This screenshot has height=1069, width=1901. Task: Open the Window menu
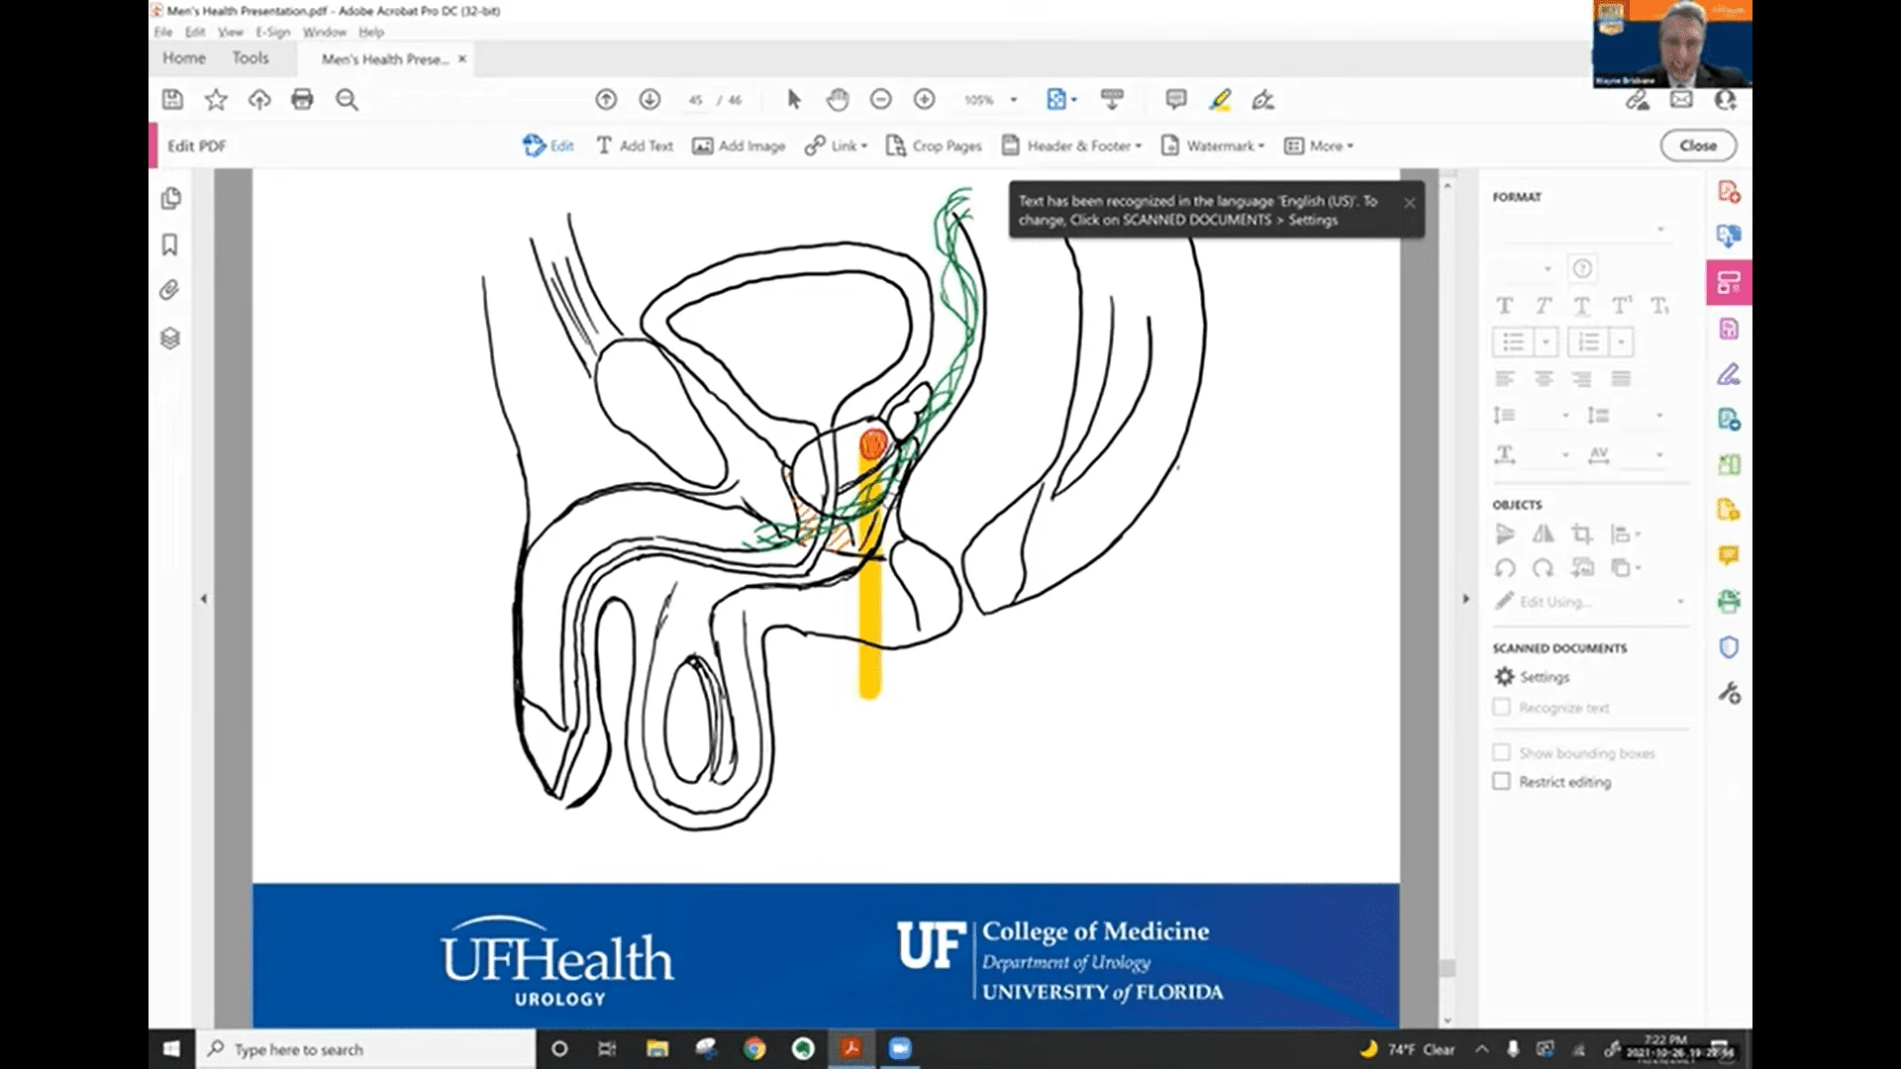[324, 32]
